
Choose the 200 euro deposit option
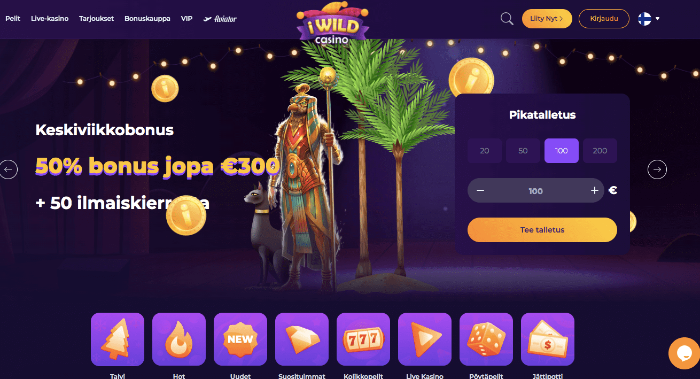click(x=600, y=151)
